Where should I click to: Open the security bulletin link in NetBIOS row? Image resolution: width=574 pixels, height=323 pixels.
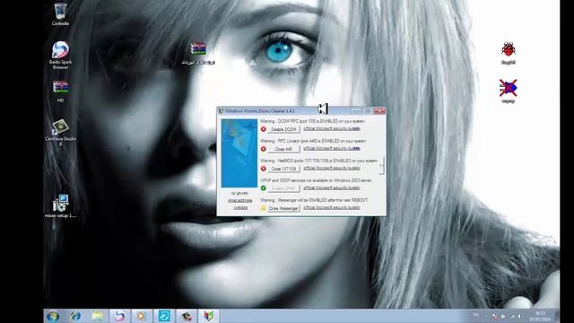(x=332, y=169)
